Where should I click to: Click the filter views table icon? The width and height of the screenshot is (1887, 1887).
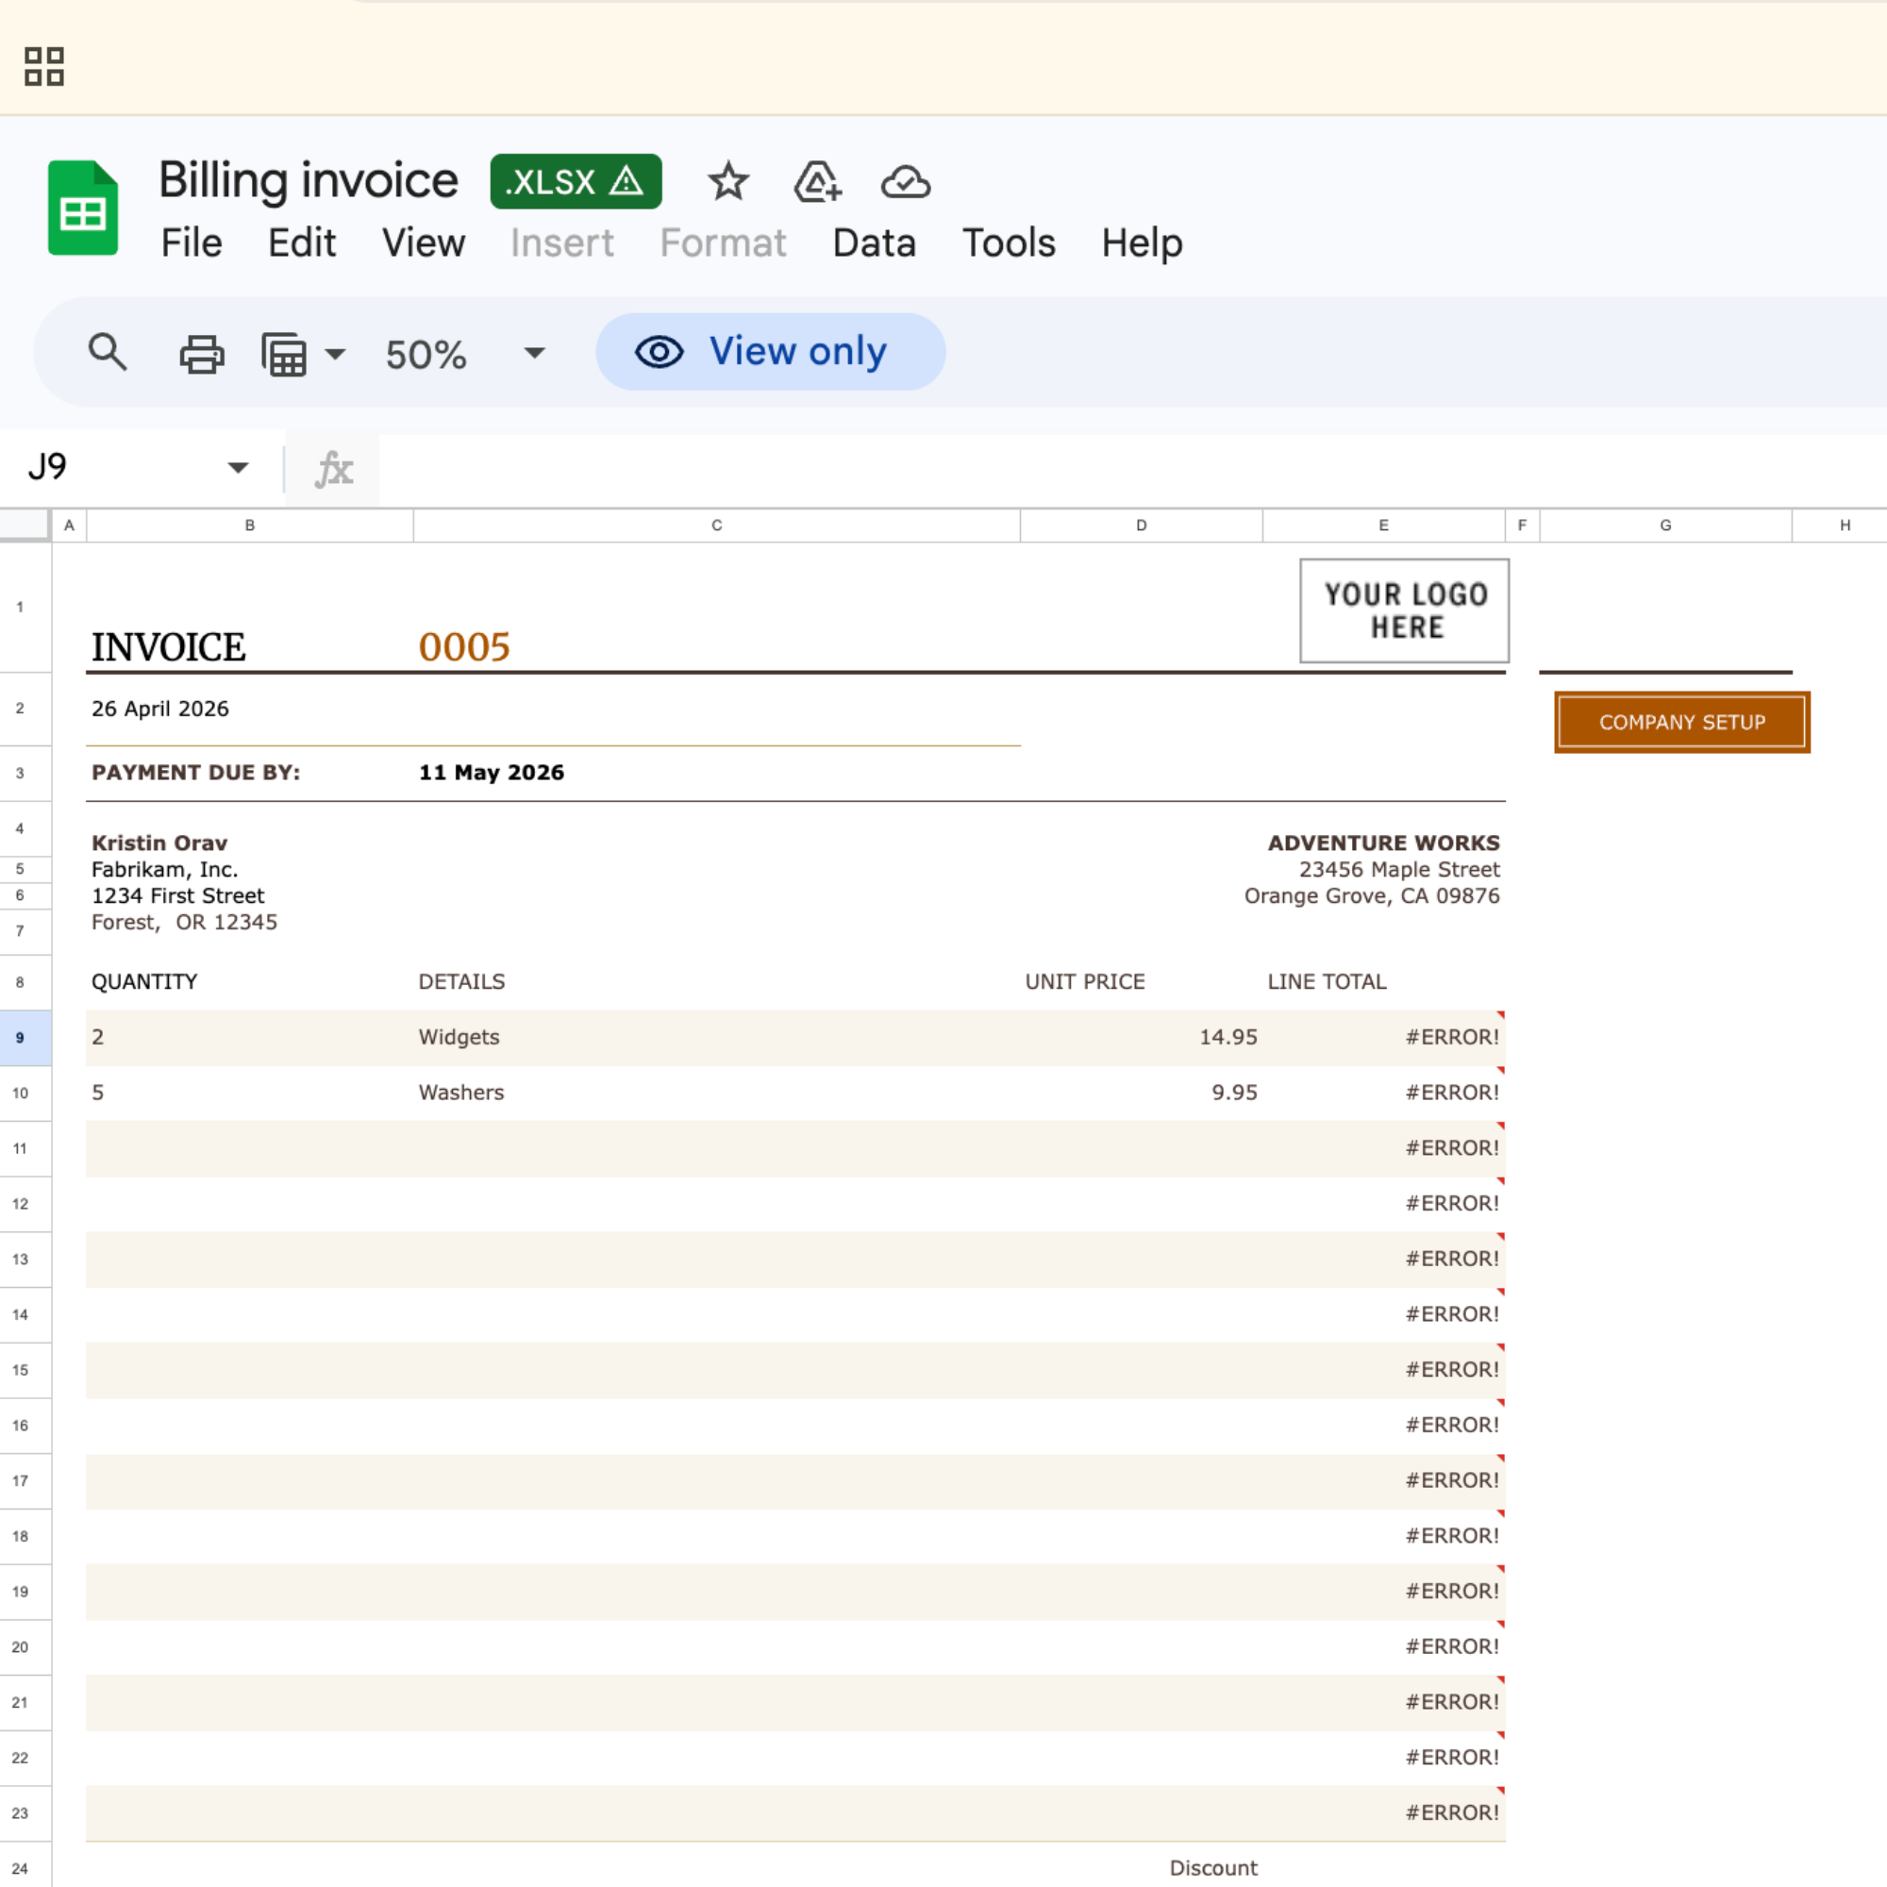pos(284,354)
